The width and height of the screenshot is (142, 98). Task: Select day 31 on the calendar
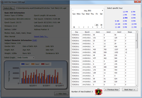[x=74, y=27]
